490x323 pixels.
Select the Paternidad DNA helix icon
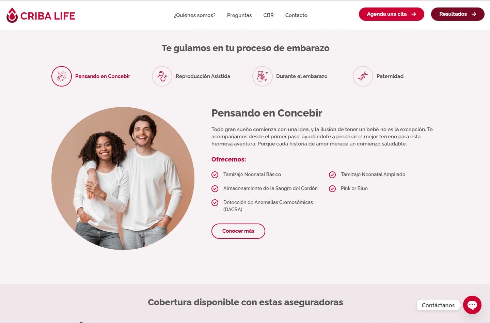pyautogui.click(x=363, y=76)
